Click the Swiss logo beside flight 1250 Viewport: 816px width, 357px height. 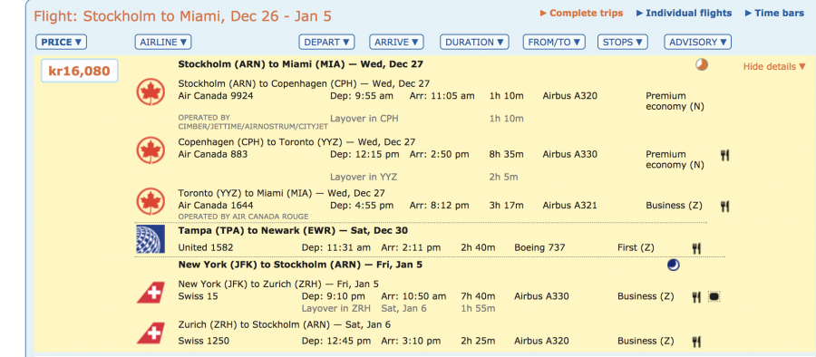coord(151,333)
